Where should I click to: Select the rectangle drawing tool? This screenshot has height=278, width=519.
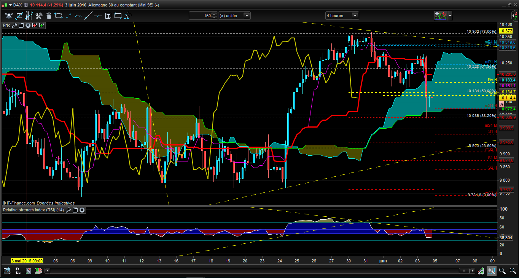(118, 16)
